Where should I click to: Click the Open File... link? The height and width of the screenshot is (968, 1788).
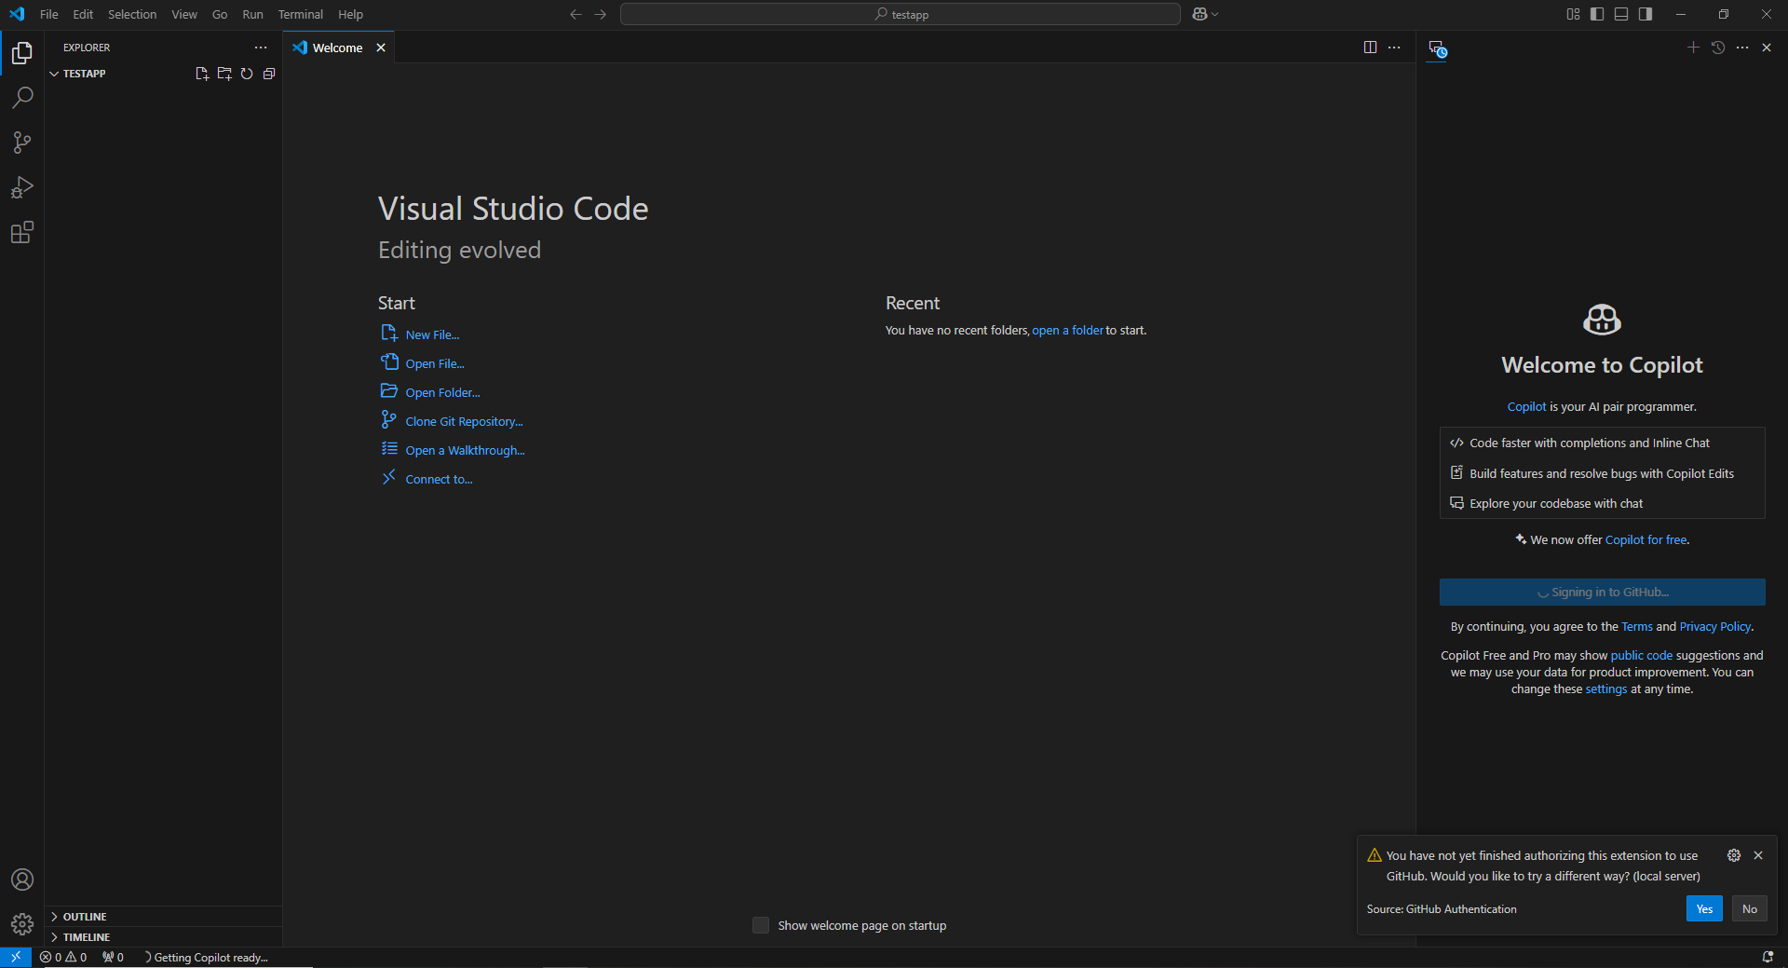[x=435, y=363]
